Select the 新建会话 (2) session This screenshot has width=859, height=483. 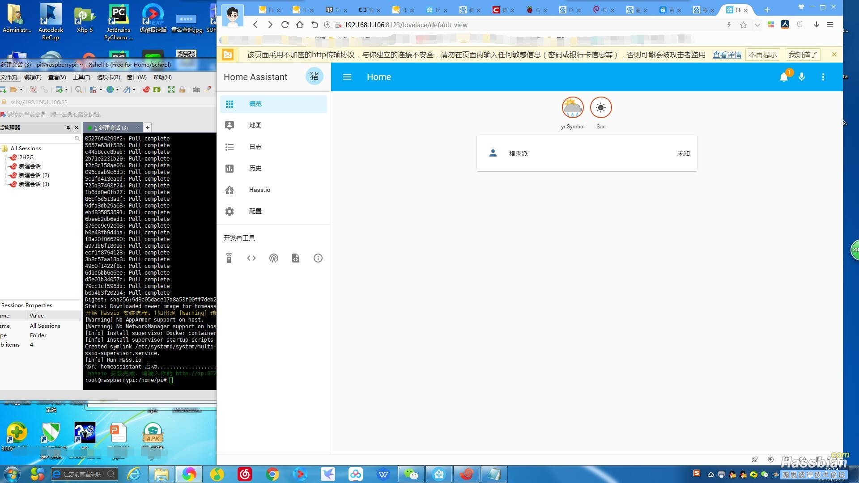34,175
